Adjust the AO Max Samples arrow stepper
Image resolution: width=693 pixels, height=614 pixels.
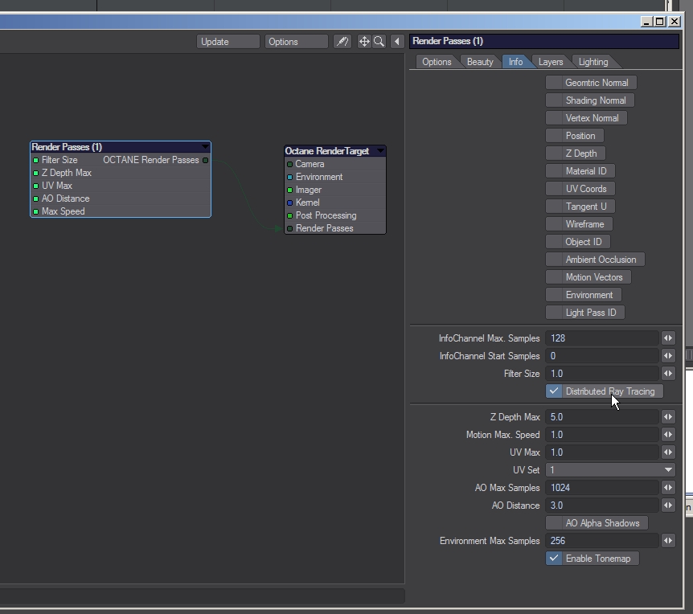pyautogui.click(x=668, y=488)
